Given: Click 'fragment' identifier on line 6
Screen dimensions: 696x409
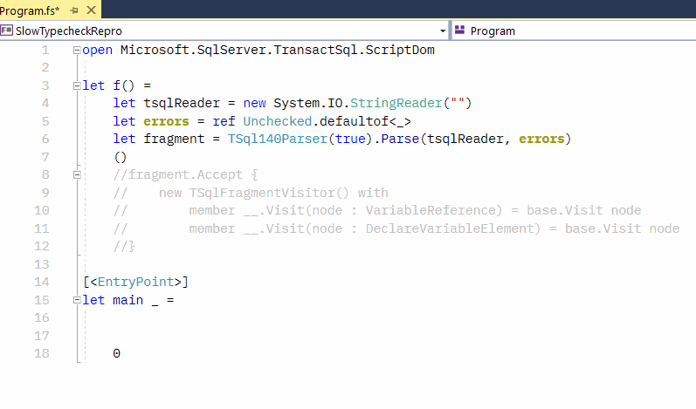Looking at the screenshot, I should click(x=174, y=140).
